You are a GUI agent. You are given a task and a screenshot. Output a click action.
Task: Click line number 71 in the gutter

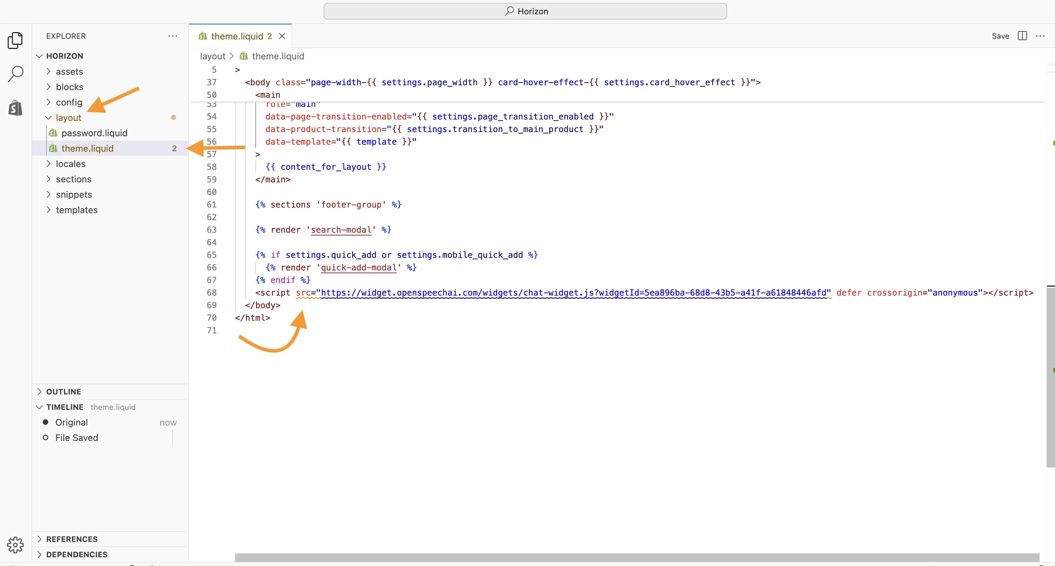pyautogui.click(x=211, y=330)
